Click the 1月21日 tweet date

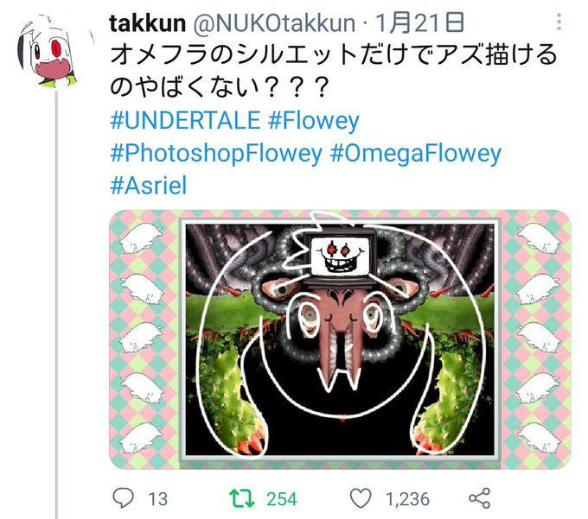click(x=419, y=22)
